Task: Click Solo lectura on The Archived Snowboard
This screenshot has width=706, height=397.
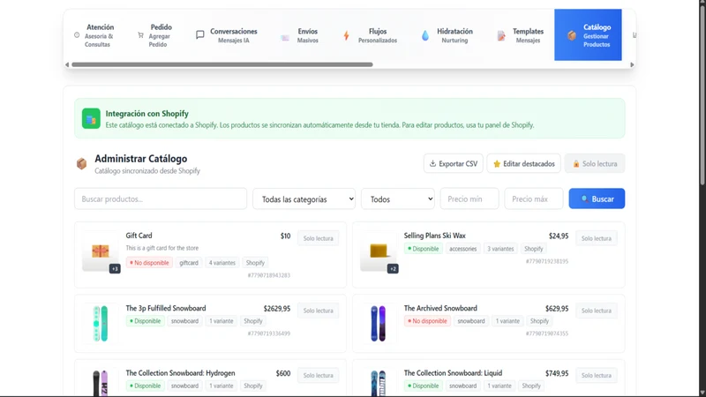Action: coord(597,311)
